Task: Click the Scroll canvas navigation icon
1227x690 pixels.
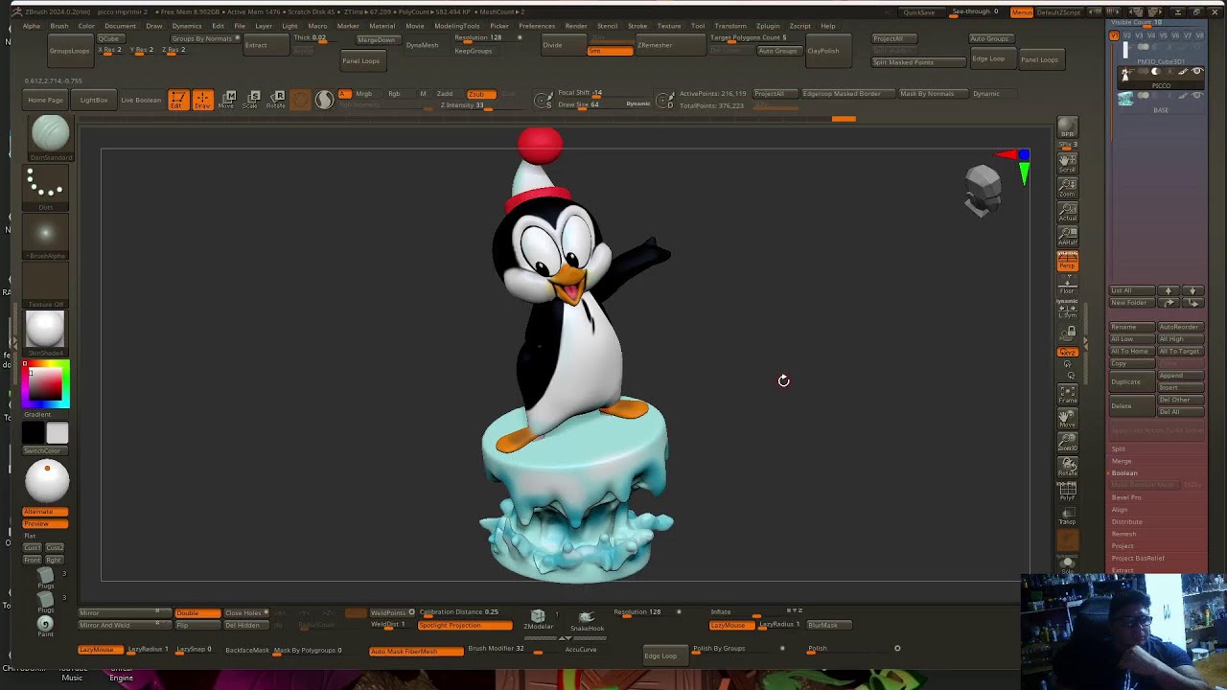Action: [x=1067, y=162]
